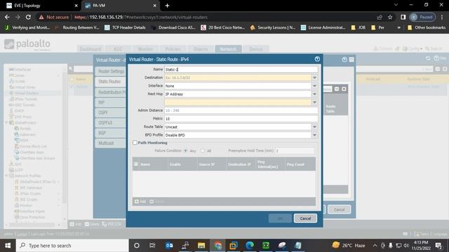Click the Paused profile button

422,17
